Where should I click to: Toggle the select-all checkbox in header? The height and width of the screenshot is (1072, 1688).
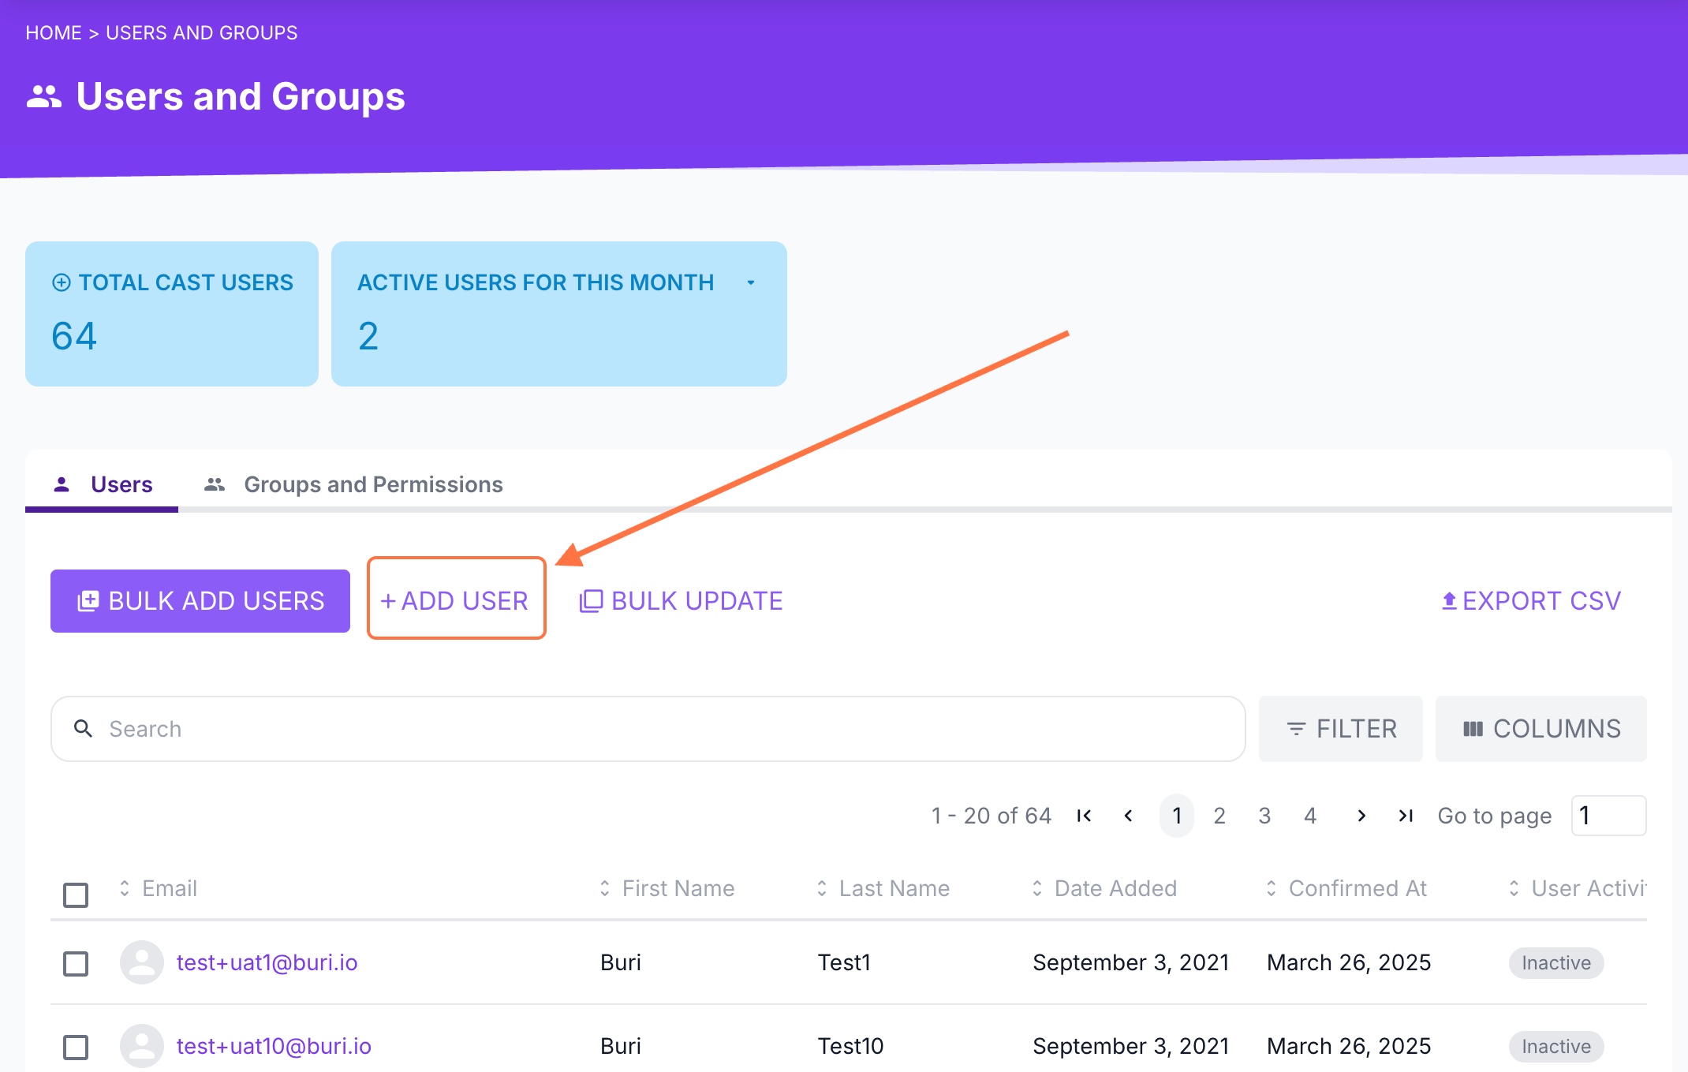click(x=76, y=895)
